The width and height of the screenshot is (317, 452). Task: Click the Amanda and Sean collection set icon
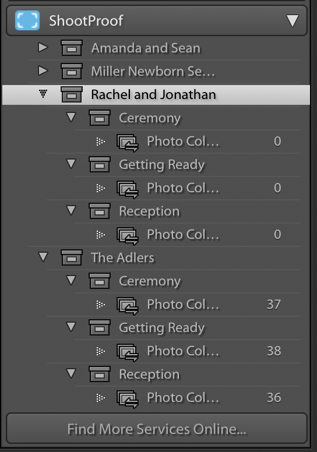coord(72,48)
